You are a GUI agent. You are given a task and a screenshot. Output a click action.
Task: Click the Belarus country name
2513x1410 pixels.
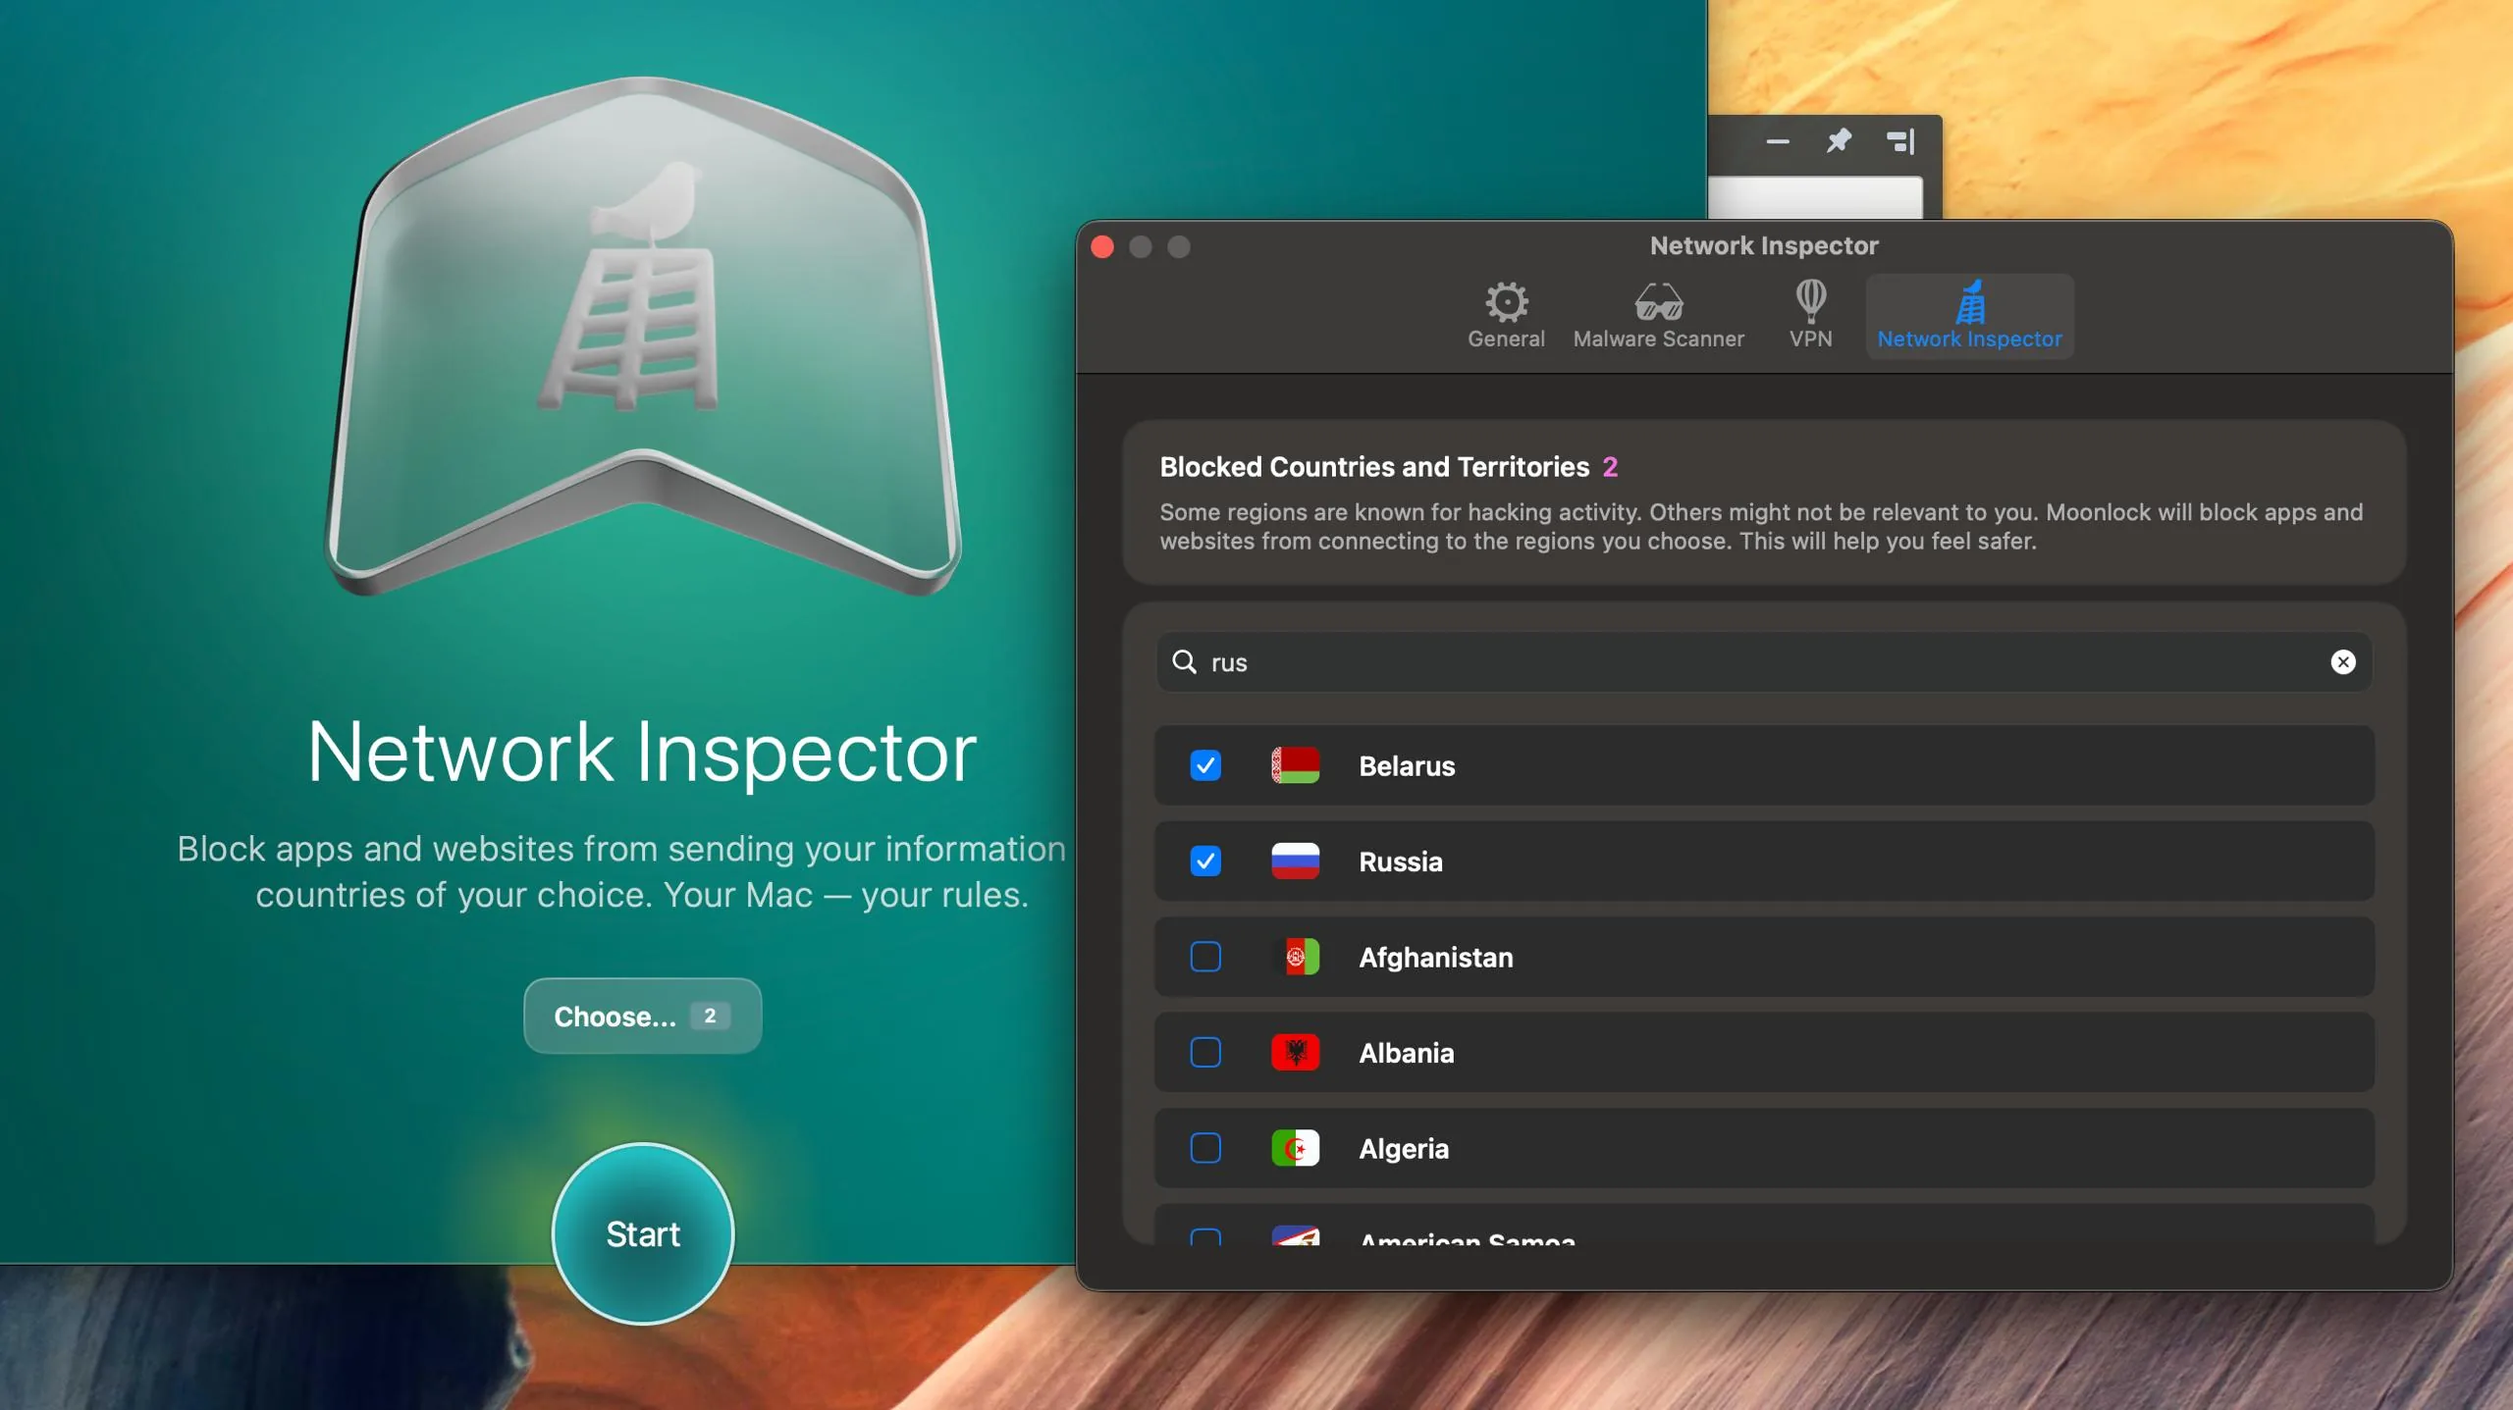[x=1407, y=766]
